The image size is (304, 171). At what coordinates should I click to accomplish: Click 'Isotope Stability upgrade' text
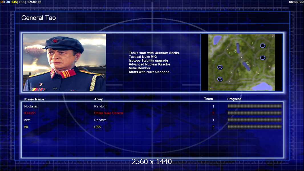coord(148,60)
